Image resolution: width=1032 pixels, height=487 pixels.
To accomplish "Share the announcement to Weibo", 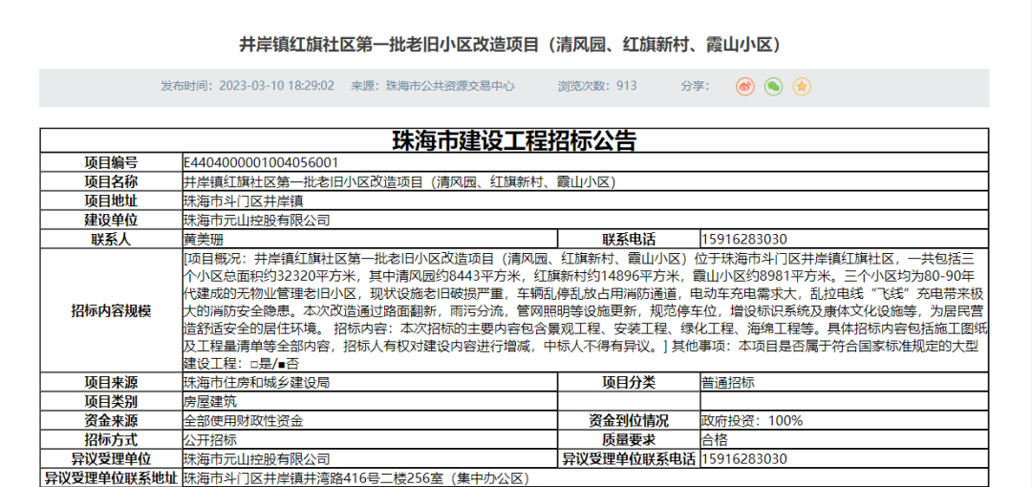I will 744,87.
